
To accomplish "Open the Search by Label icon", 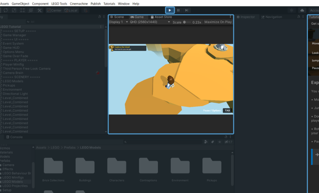I will [x=213, y=142].
